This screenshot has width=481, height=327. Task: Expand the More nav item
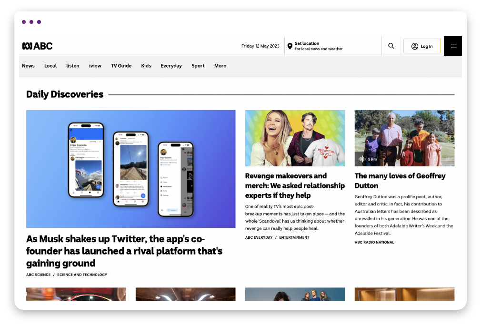[x=220, y=66]
